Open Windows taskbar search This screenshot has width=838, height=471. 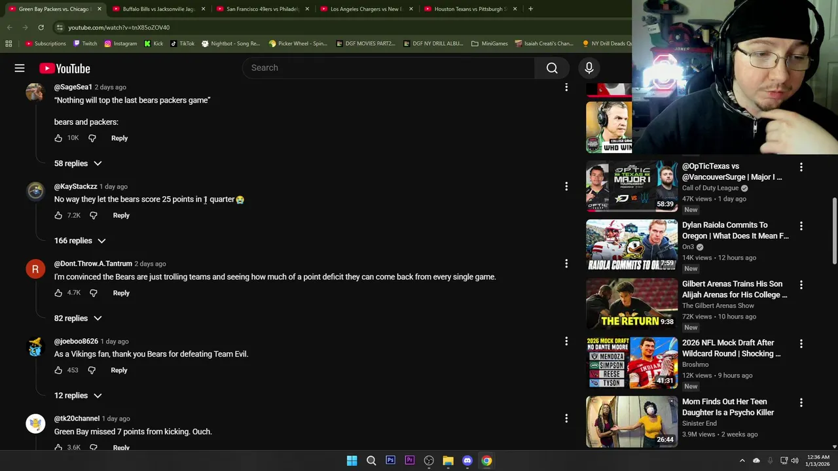[x=371, y=461]
